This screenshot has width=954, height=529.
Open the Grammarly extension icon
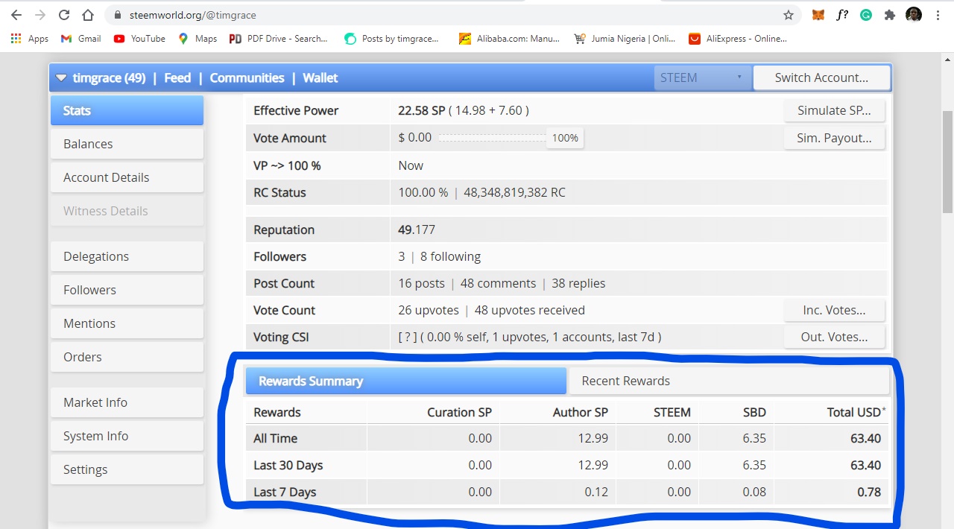tap(866, 15)
